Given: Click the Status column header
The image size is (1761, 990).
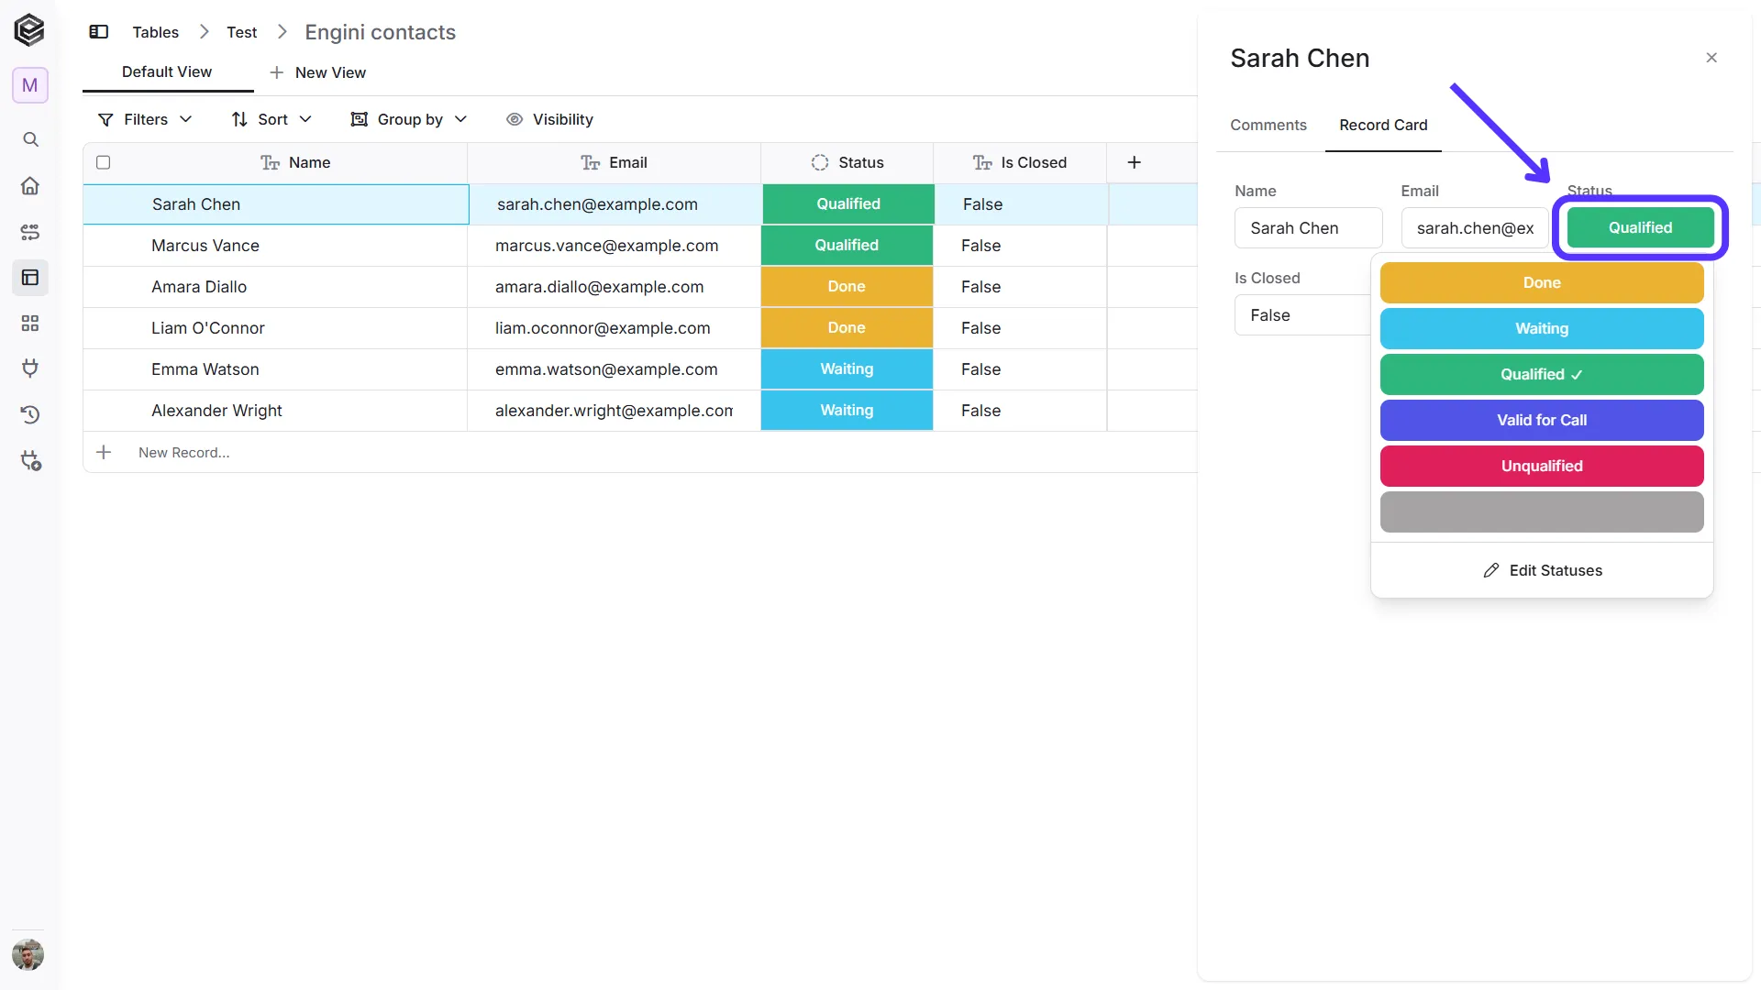Looking at the screenshot, I should (x=847, y=162).
